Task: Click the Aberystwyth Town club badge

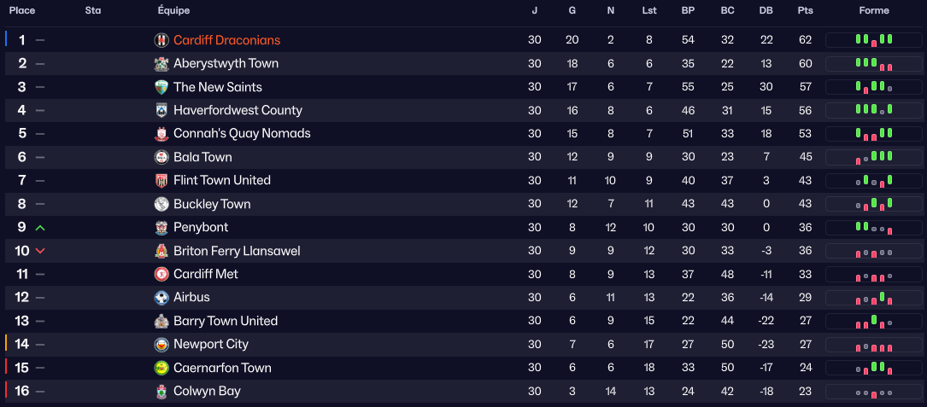Action: pos(161,64)
